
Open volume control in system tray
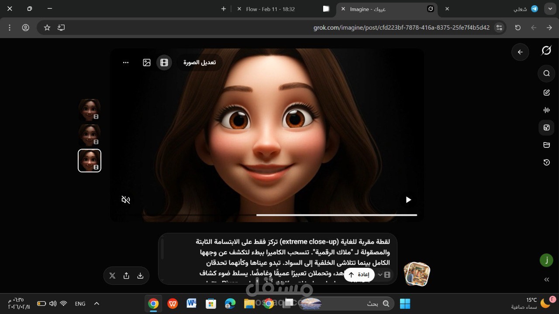click(x=53, y=304)
